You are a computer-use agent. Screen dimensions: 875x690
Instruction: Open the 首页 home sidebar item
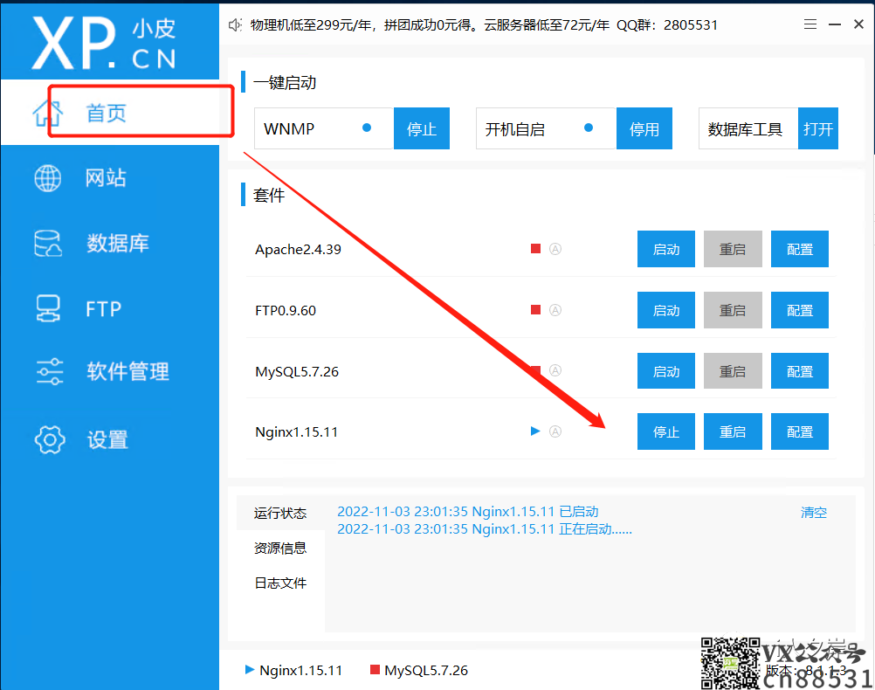pos(109,112)
